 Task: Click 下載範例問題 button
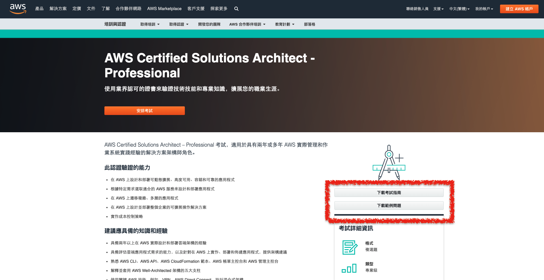pyautogui.click(x=389, y=205)
